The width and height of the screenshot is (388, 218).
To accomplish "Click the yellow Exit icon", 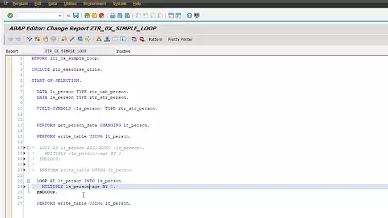I will point(95,16).
